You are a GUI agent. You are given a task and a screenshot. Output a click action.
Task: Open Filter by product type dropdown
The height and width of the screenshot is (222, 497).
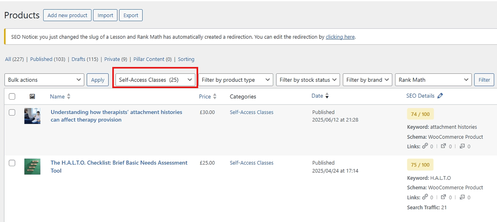click(x=235, y=80)
